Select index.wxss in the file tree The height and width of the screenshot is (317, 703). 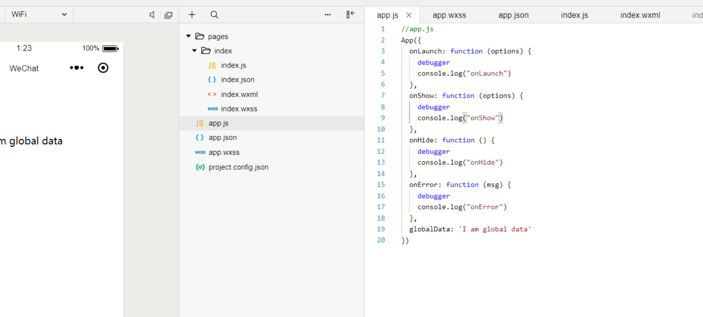(x=239, y=109)
